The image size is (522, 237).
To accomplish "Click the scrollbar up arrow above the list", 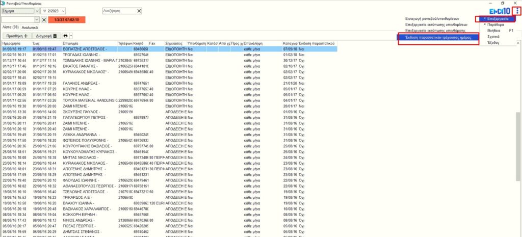I will [x=519, y=44].
